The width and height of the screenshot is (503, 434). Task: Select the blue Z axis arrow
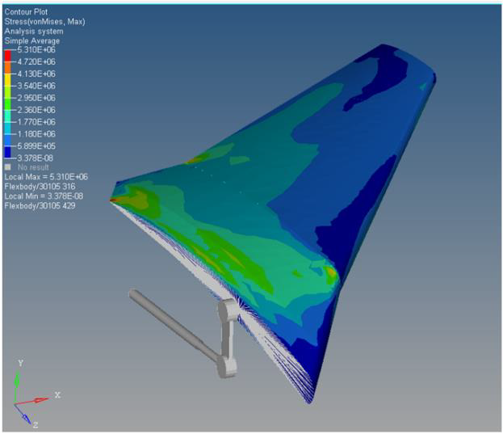pyautogui.click(x=24, y=415)
